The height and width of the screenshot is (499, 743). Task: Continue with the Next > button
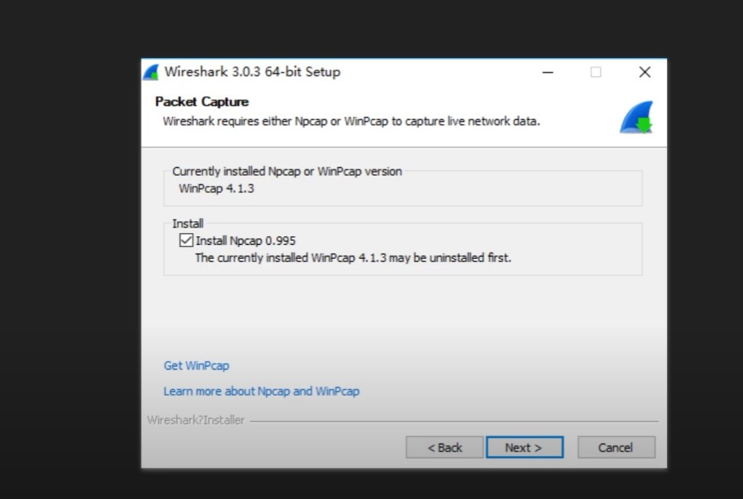pos(525,447)
